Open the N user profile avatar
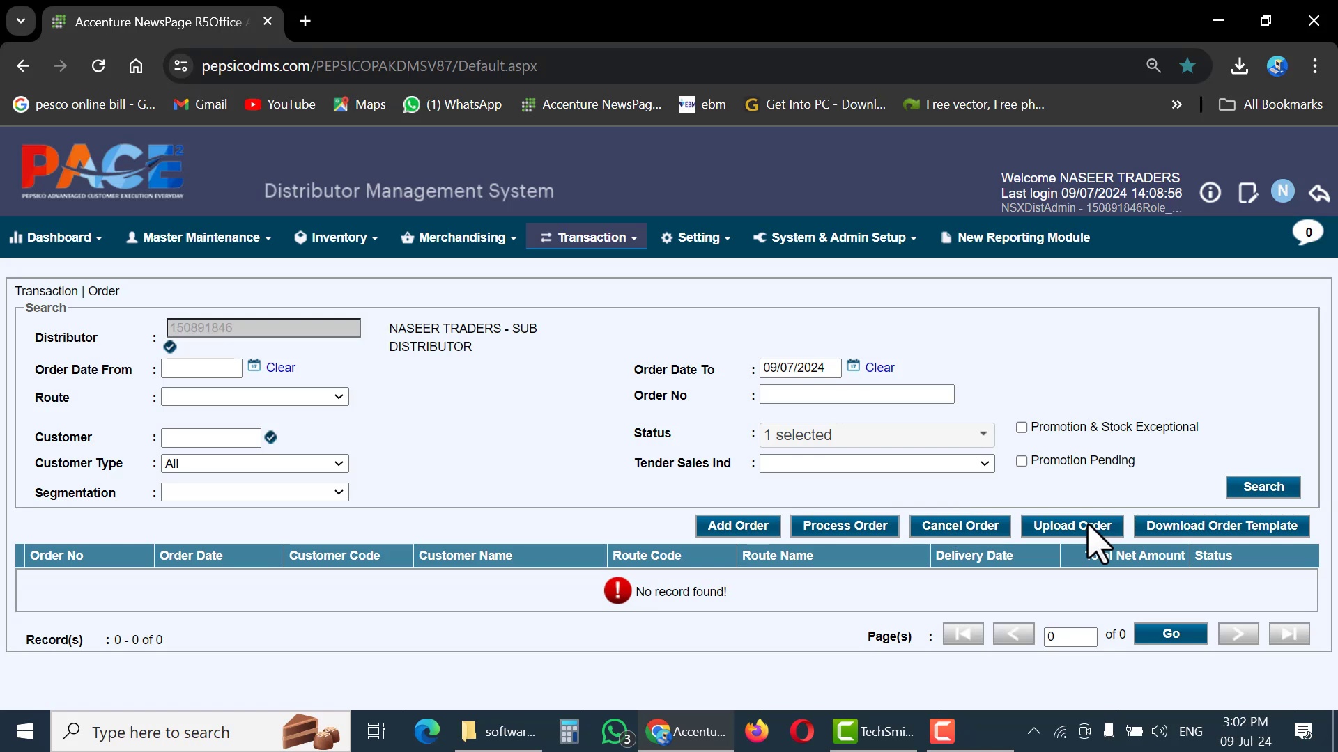This screenshot has width=1338, height=752. pos(1282,191)
